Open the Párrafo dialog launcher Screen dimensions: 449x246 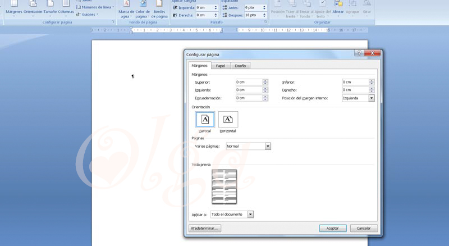click(265, 22)
